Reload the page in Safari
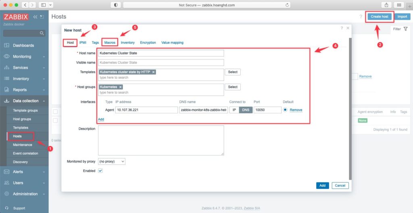This screenshot has height=213, width=413. point(287,5)
